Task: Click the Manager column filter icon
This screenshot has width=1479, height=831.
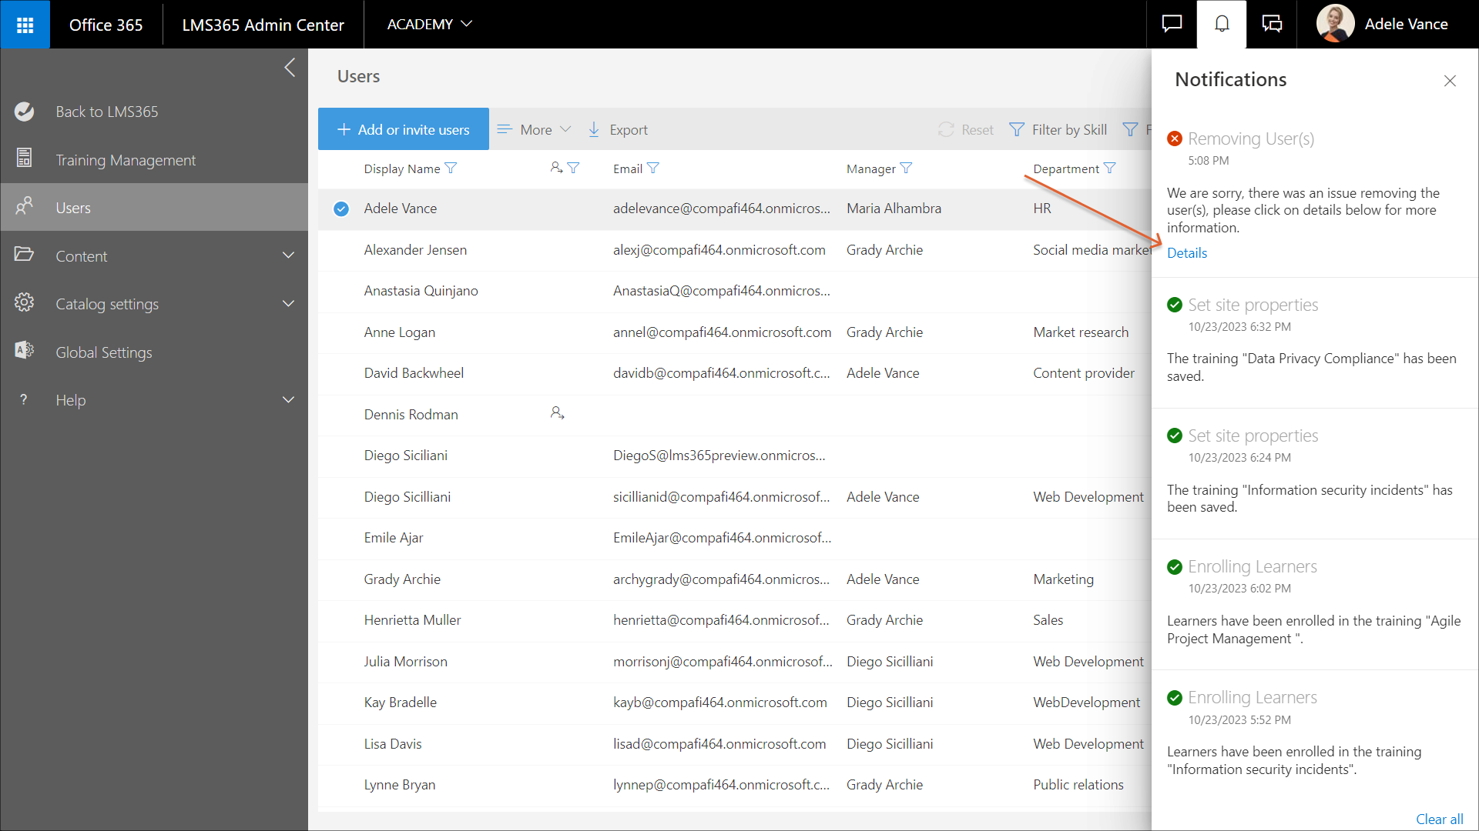Action: tap(907, 169)
